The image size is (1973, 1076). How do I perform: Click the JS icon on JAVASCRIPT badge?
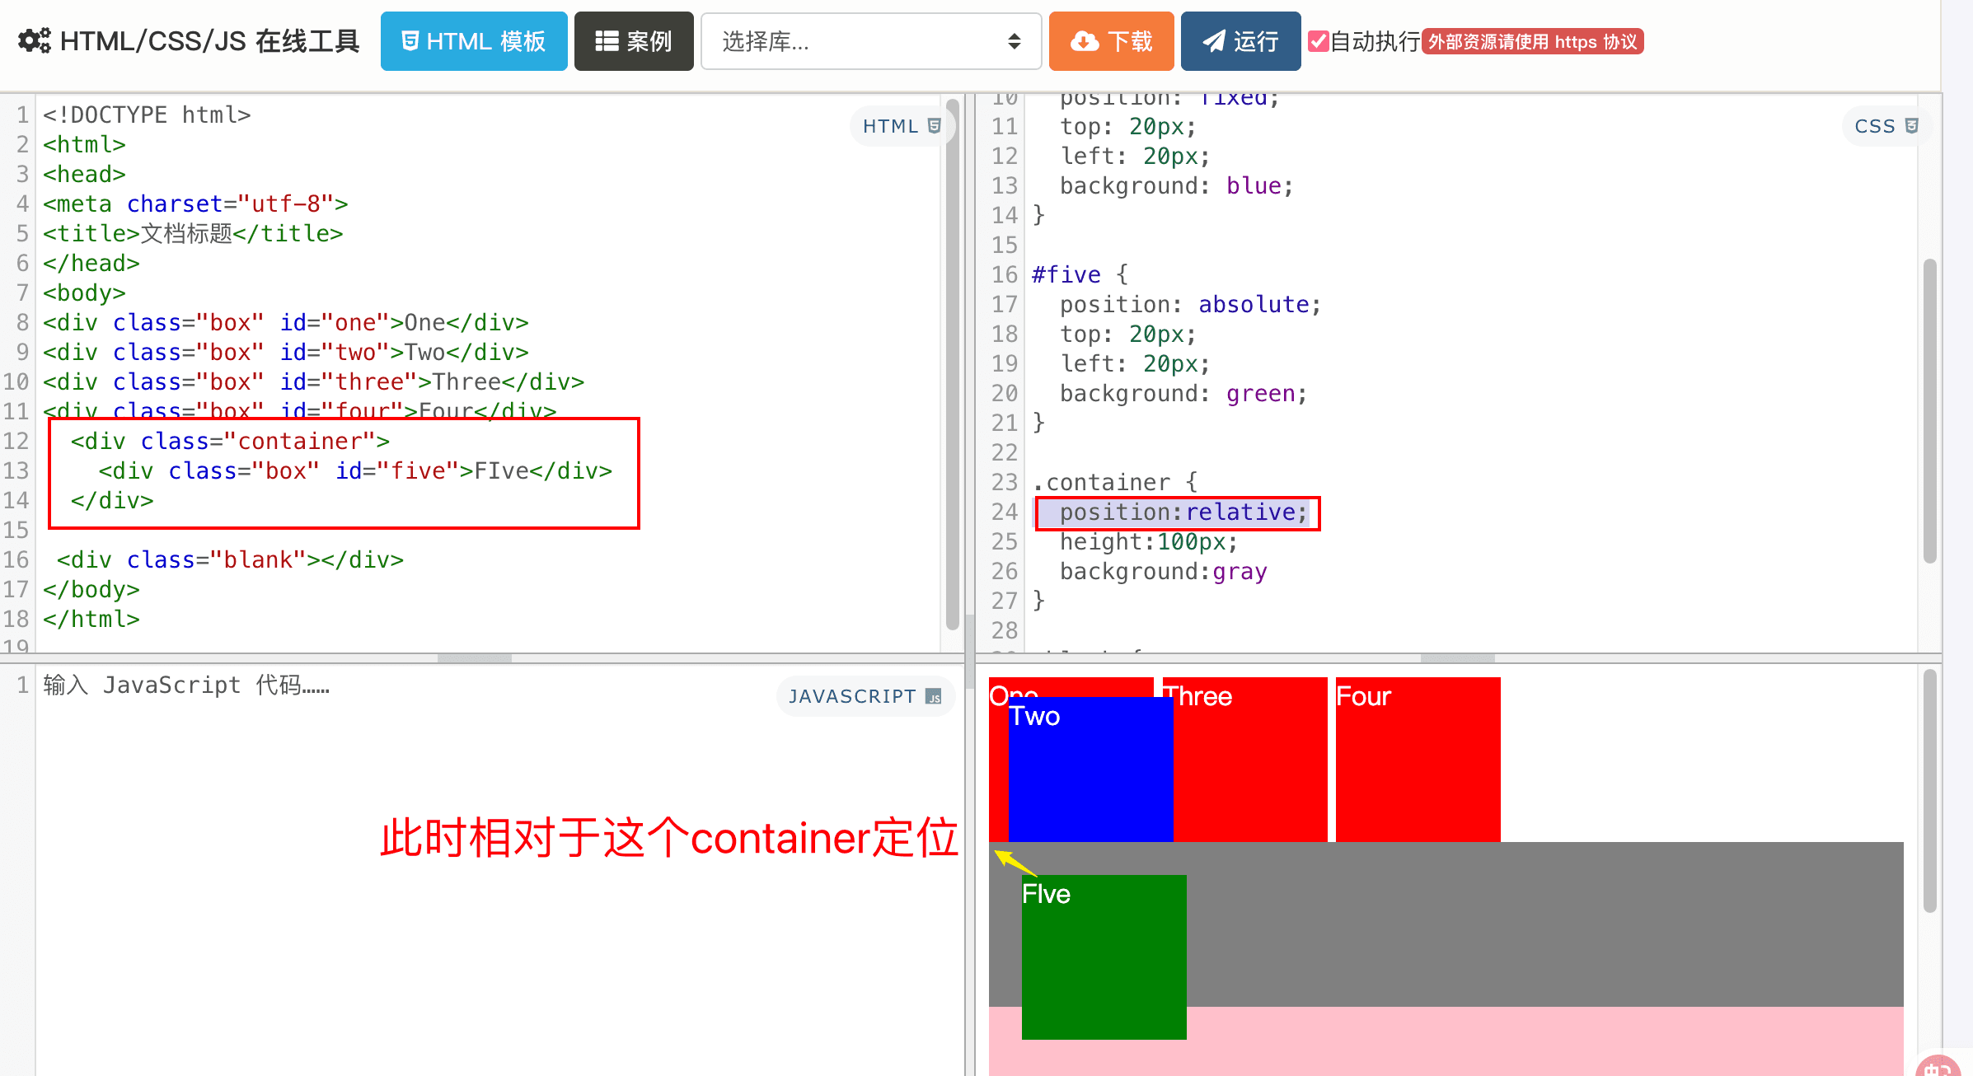[934, 697]
